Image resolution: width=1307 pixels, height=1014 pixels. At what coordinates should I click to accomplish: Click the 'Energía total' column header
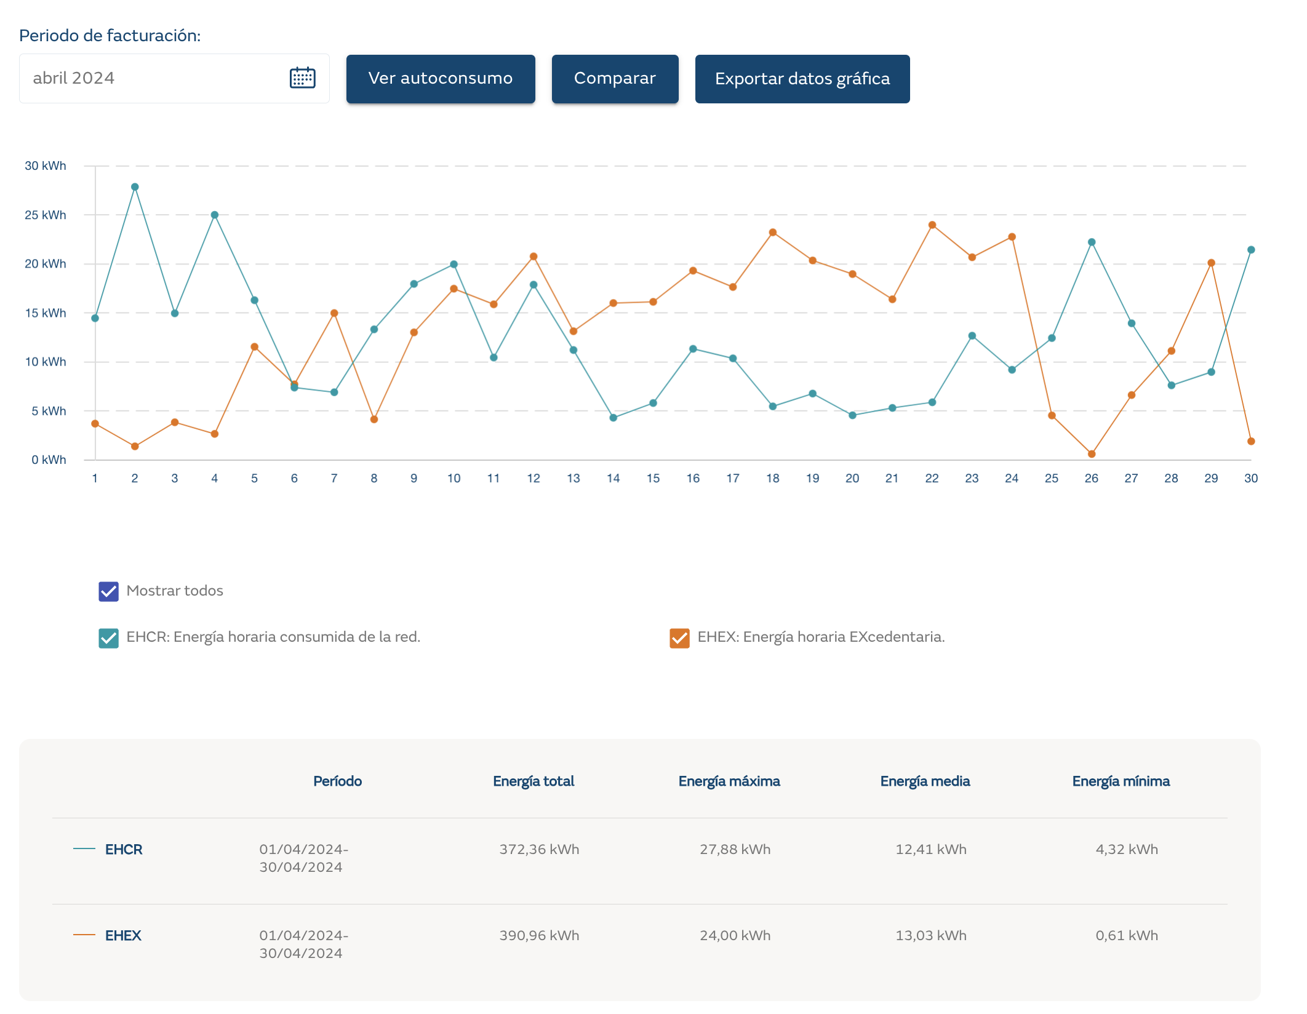point(534,781)
